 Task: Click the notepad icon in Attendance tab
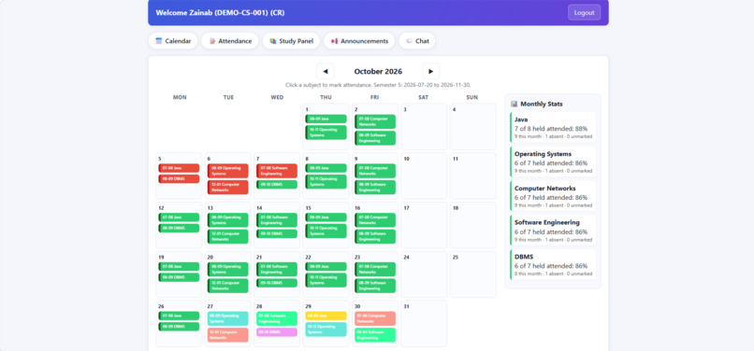pos(212,41)
